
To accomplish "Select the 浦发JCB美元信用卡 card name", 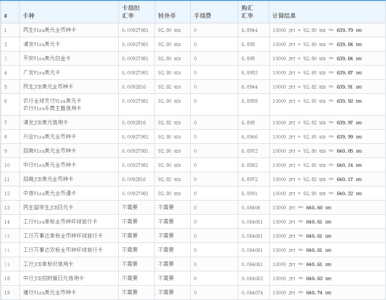I will [45, 123].
